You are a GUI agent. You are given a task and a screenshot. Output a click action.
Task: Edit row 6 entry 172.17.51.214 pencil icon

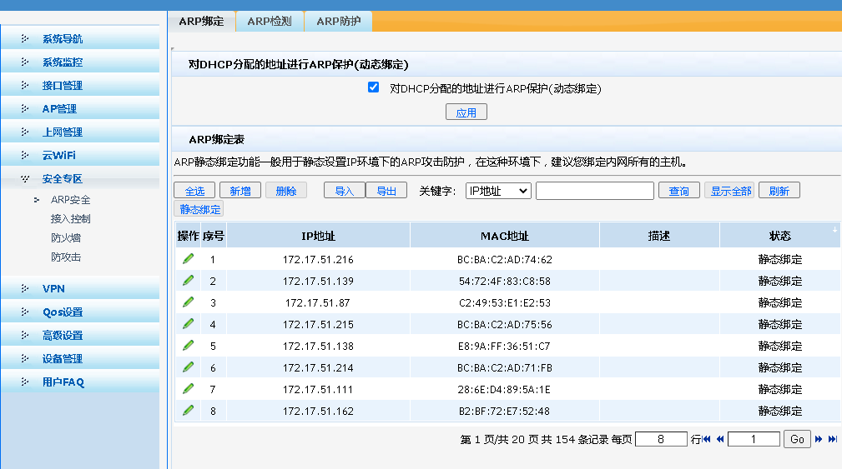[x=188, y=367]
